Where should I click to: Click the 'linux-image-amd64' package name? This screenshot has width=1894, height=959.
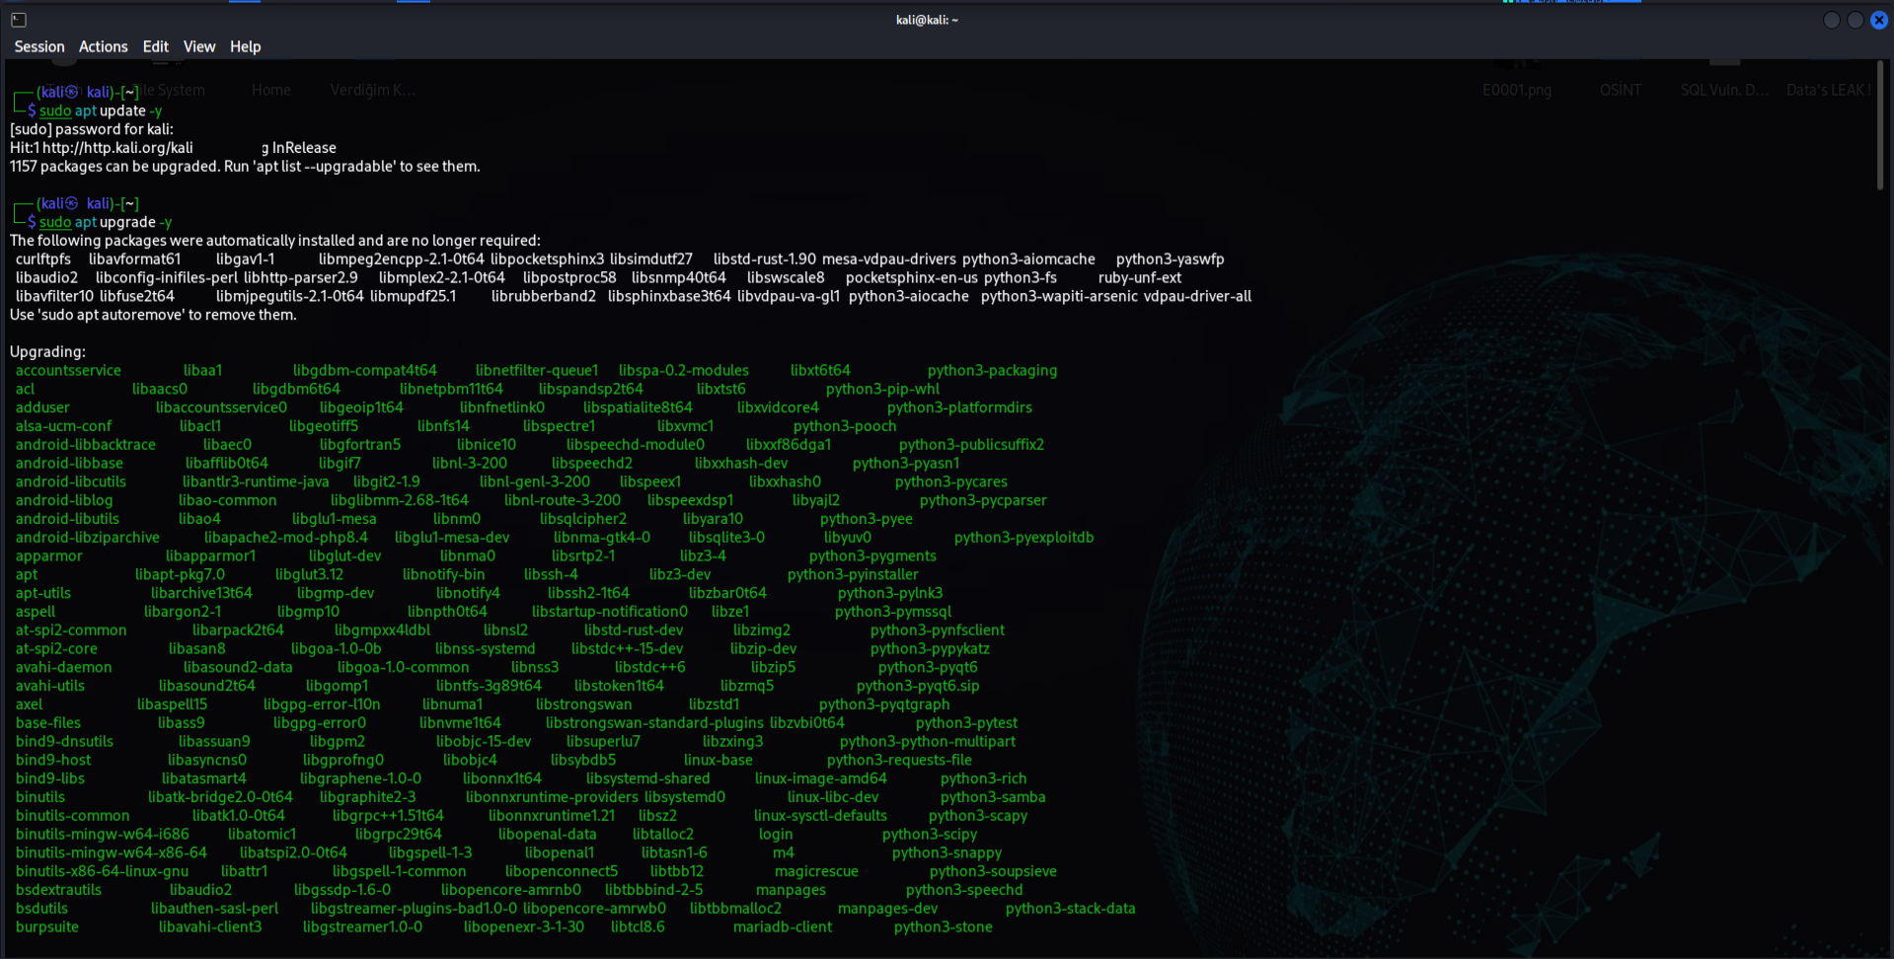[821, 778]
